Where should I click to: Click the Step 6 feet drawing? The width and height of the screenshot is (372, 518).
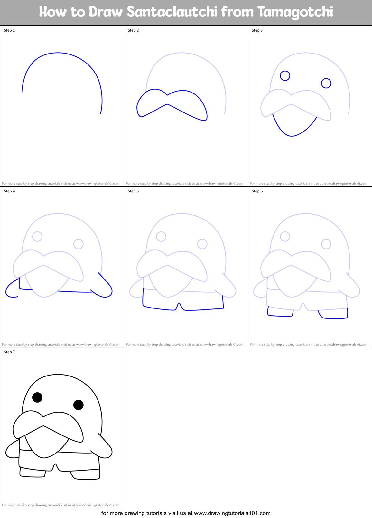pos(307,266)
